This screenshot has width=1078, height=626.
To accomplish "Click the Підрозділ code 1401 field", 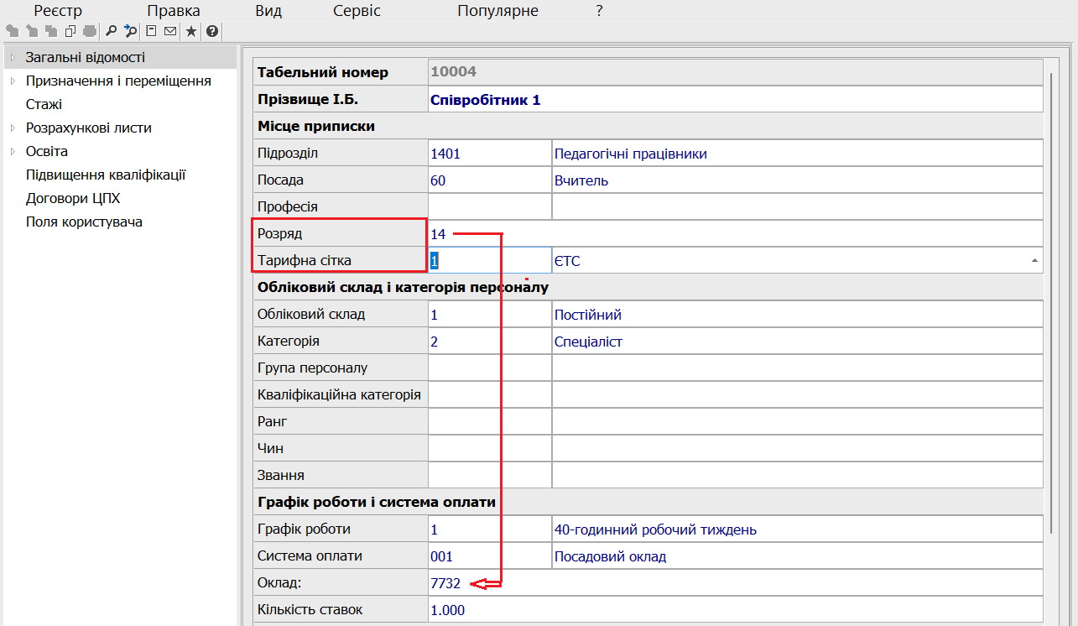I will click(x=490, y=154).
